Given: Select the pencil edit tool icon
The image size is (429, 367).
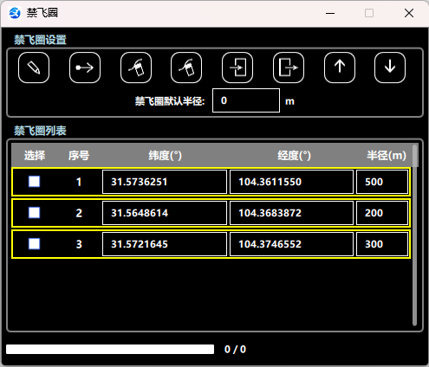Looking at the screenshot, I should click(34, 68).
